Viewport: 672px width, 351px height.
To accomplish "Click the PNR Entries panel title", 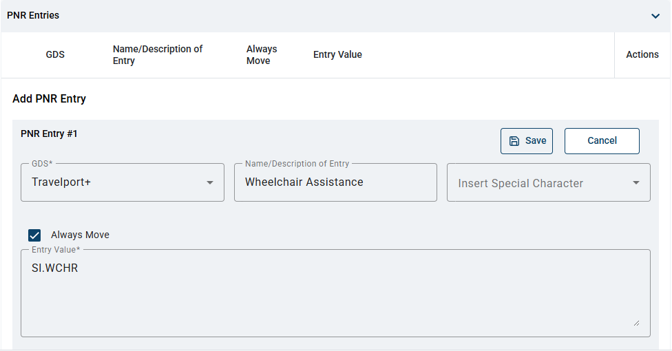I will click(33, 15).
